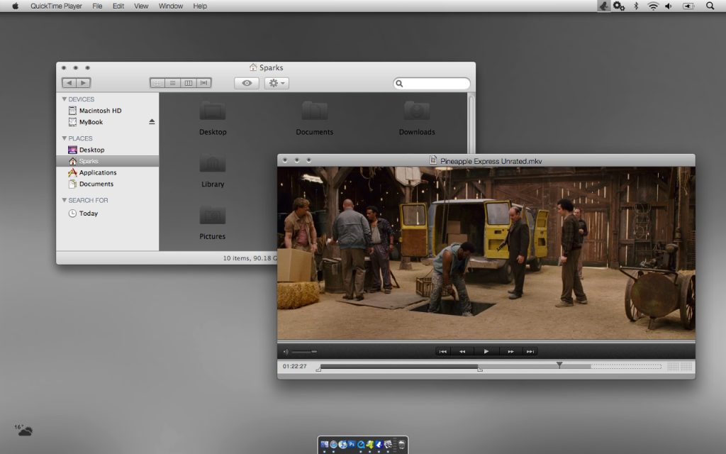Image resolution: width=726 pixels, height=454 pixels.
Task: Click the rewind button in QuickTime
Action: 462,351
